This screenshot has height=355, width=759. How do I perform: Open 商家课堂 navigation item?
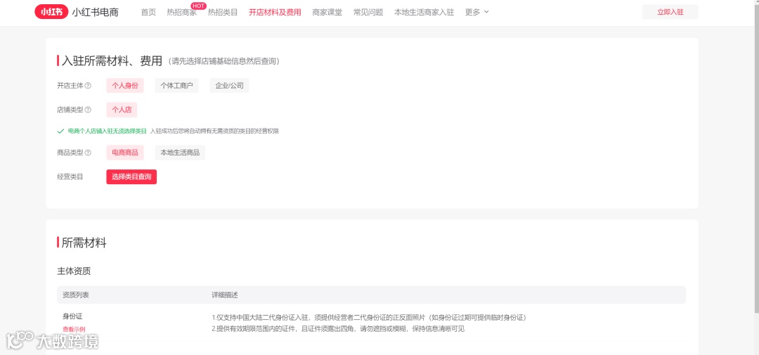click(327, 13)
